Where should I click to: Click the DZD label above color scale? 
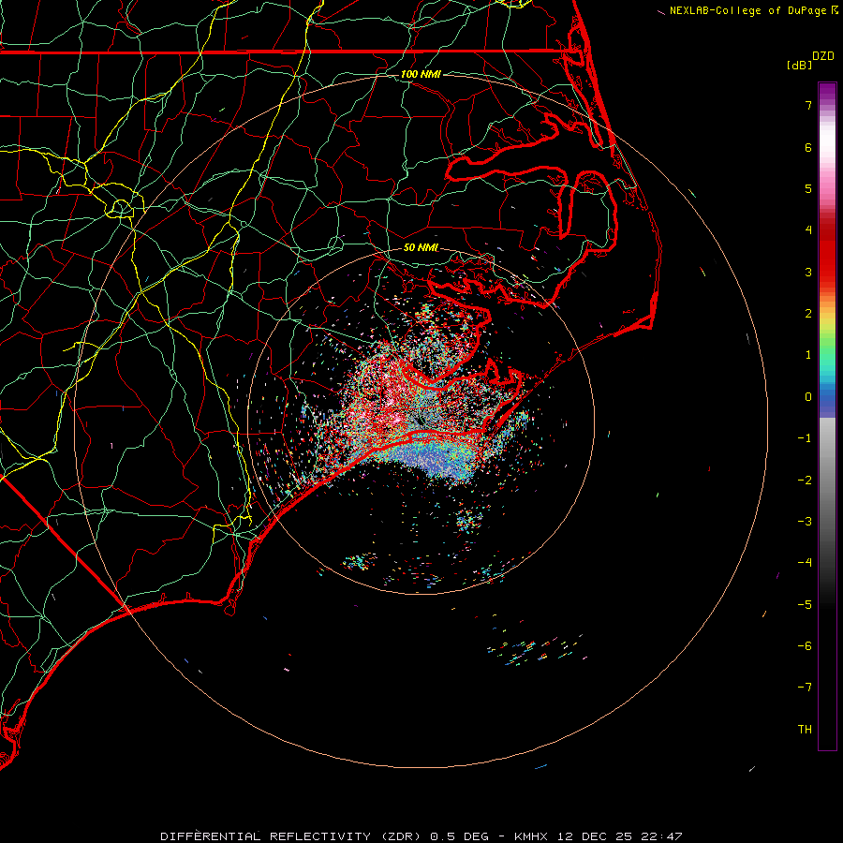[822, 56]
